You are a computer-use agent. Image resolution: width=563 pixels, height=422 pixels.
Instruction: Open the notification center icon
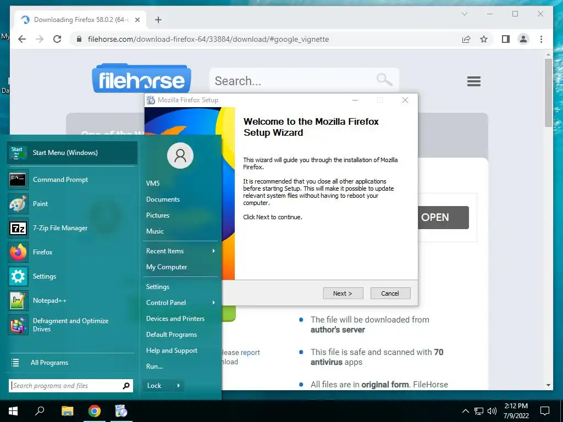coord(545,411)
